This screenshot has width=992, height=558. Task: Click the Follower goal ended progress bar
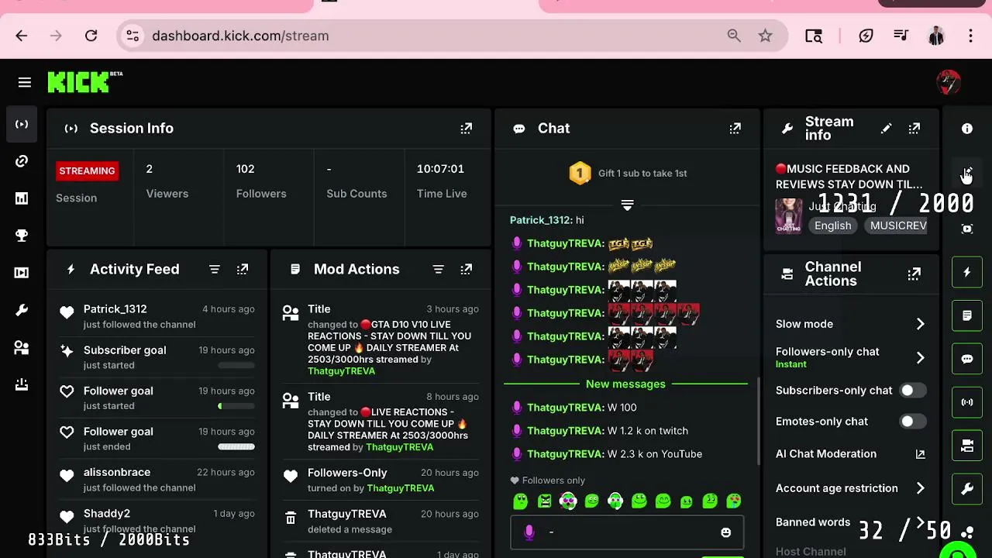point(236,446)
